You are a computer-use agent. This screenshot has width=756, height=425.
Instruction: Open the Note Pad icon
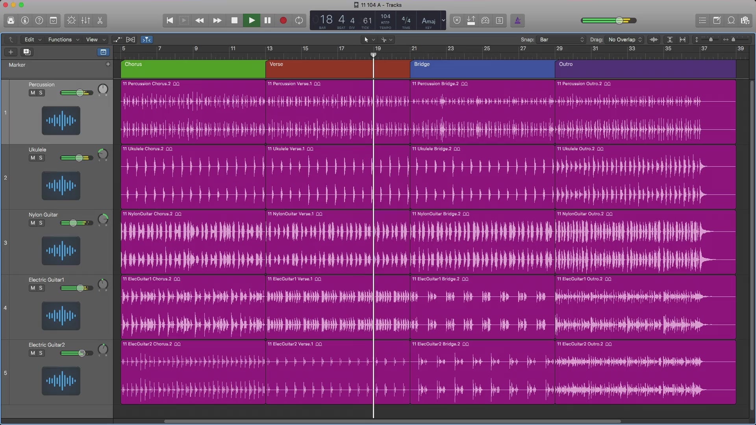pyautogui.click(x=717, y=20)
